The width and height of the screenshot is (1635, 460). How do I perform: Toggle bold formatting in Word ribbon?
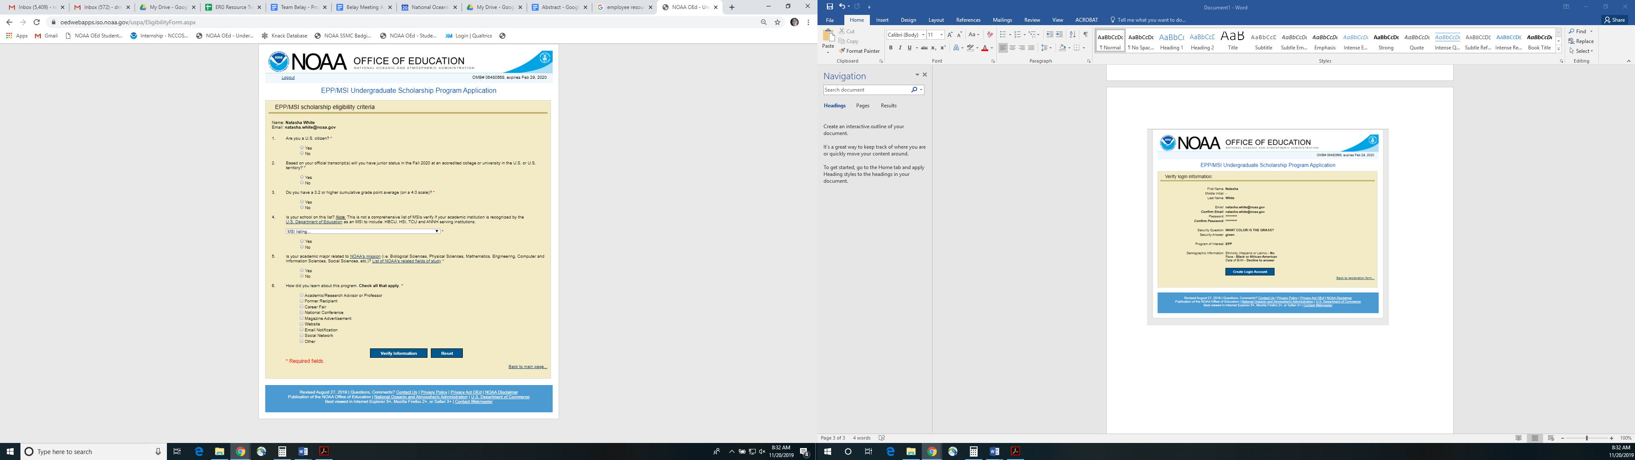pos(890,48)
